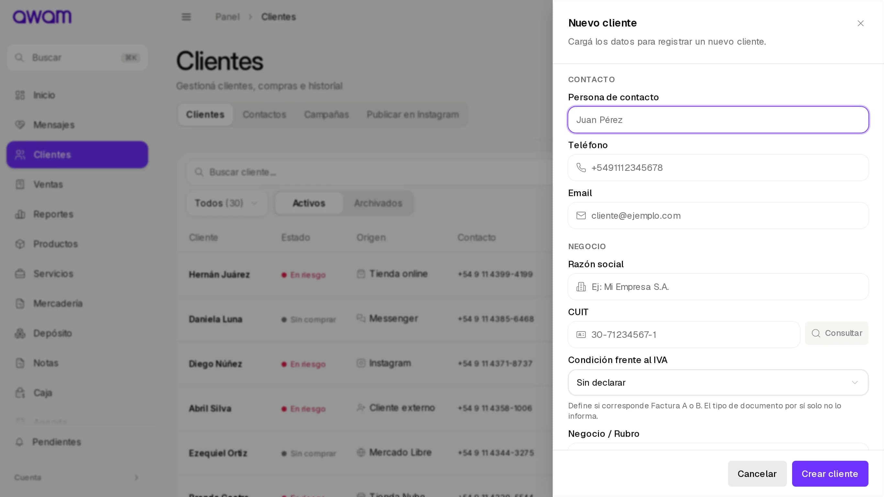The width and height of the screenshot is (884, 497).
Task: Click the Persona de contacto field
Action: (718, 120)
